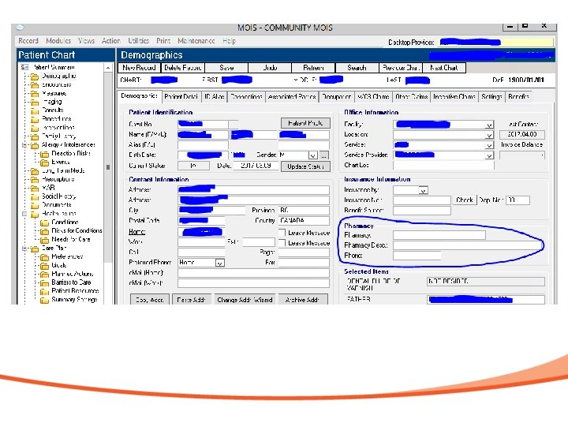Open the Preferred Phone dropdown
568x426 pixels.
pos(219,263)
